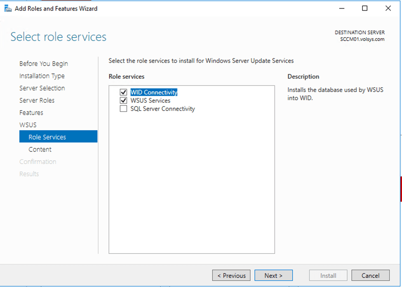Screen dimensions: 402x287
Task: Select the WSUS Services list entry
Action: [150, 101]
